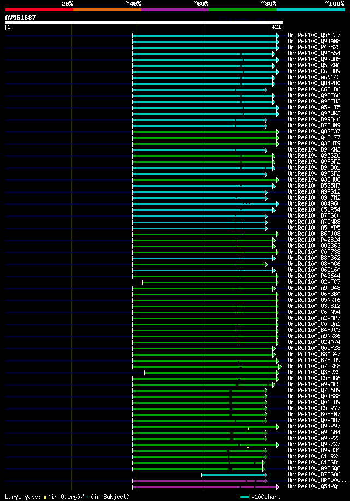Image resolution: width=350 pixels, height=501 pixels.
Task: Click the yellow gap marker under Q9S7X7 bar
Action: [248, 447]
